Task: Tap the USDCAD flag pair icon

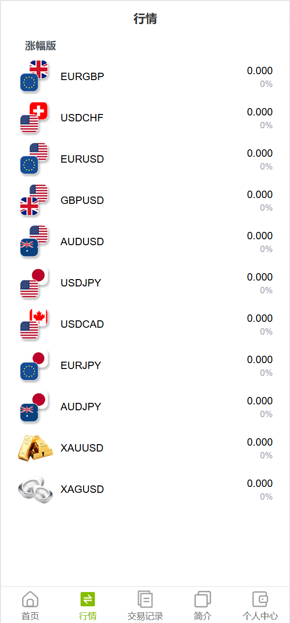Action: pyautogui.click(x=34, y=324)
